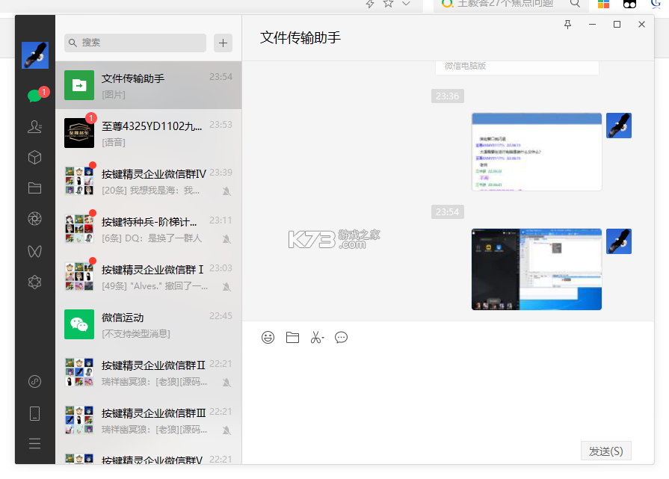This screenshot has height=479, width=669.
Task: Pin the chat window on top
Action: tap(567, 25)
